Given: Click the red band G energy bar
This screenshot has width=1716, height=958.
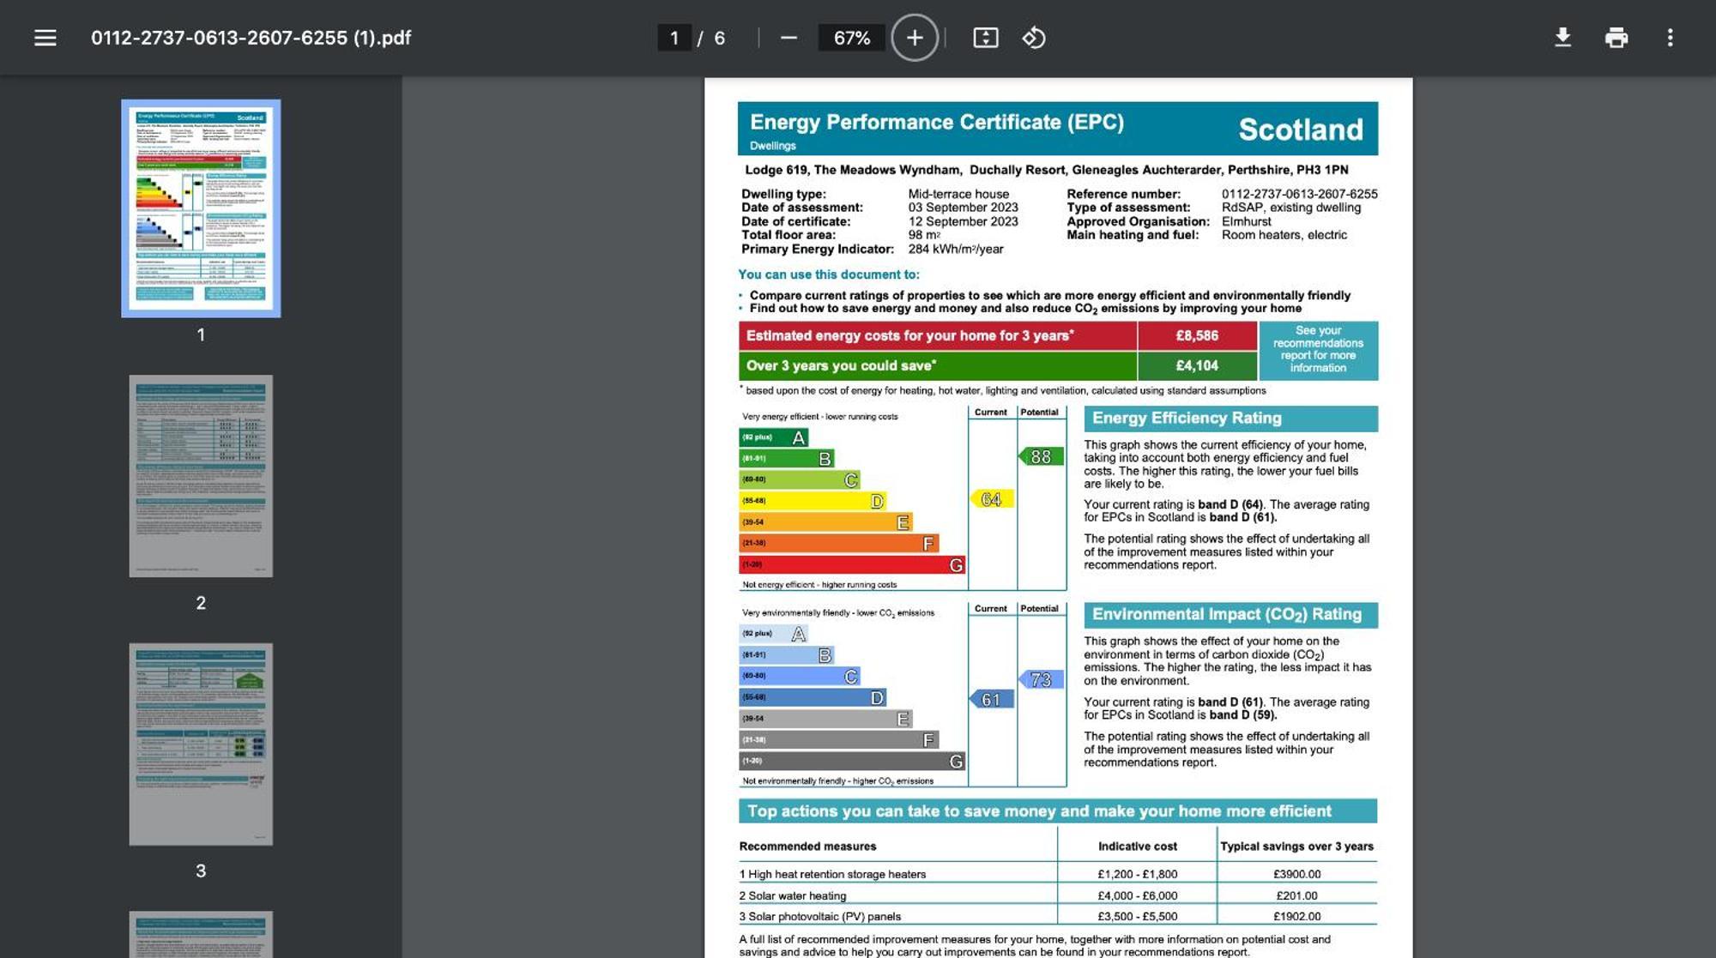Looking at the screenshot, I should (x=852, y=565).
